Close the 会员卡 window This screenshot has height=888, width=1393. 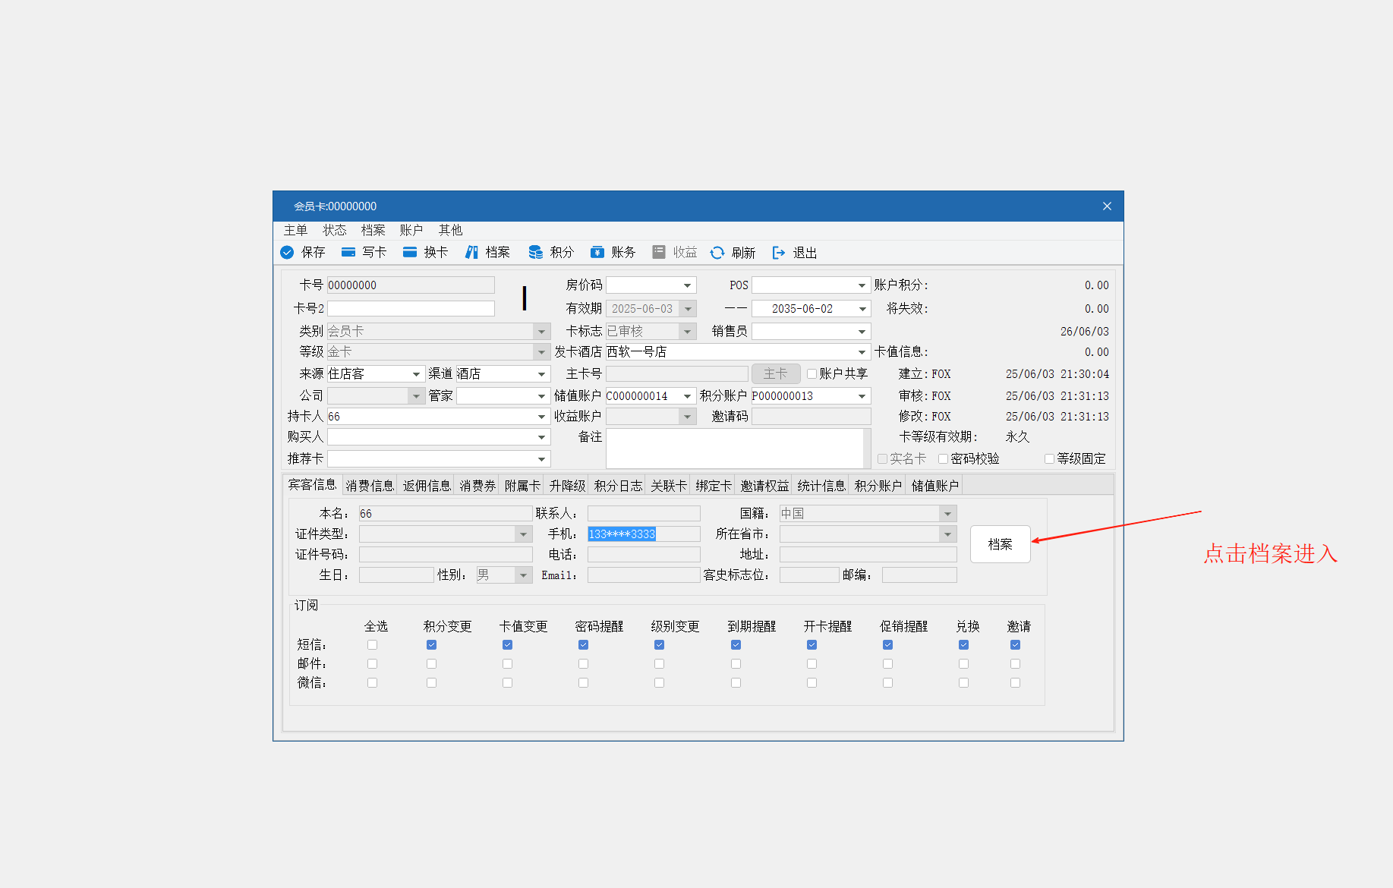[1107, 206]
